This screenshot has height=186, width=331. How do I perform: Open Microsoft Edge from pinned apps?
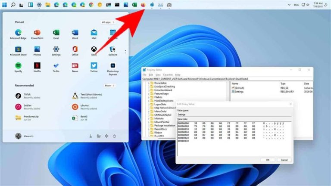(x=19, y=33)
